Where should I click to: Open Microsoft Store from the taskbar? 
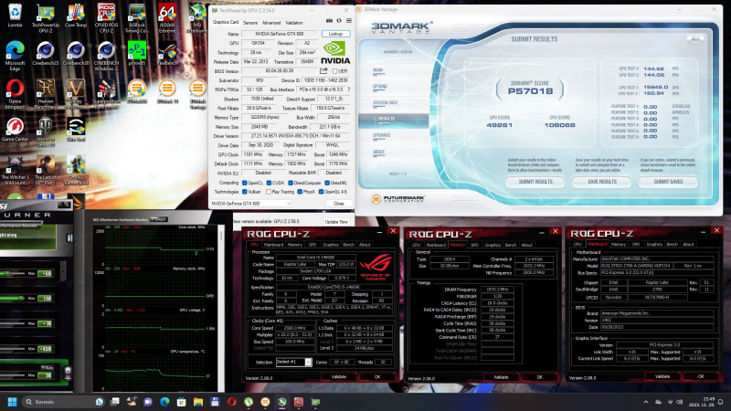(181, 402)
